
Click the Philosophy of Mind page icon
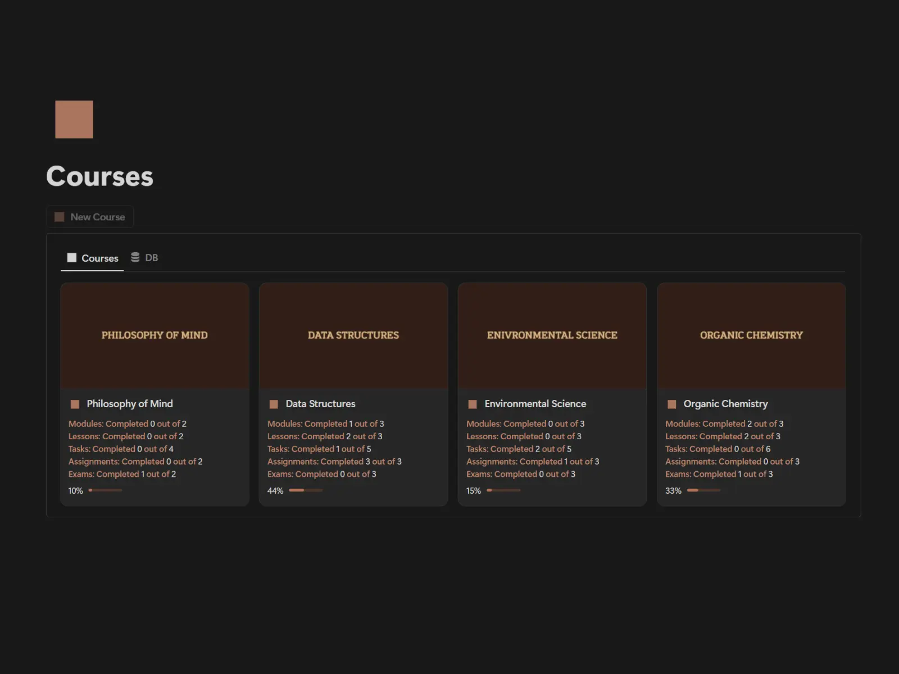[x=75, y=404]
